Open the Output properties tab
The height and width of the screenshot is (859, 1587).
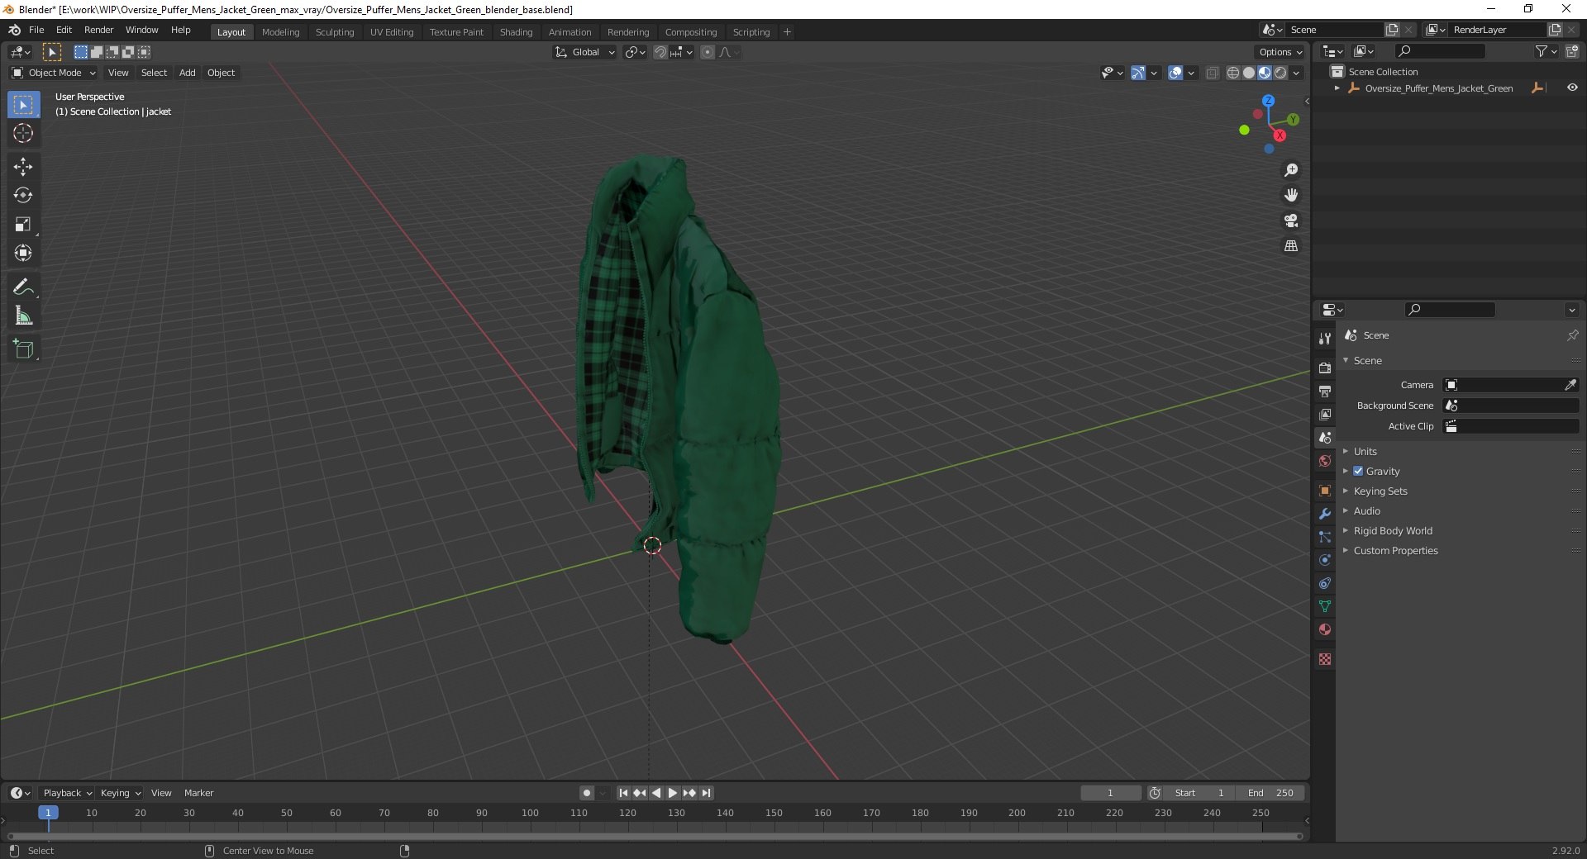point(1325,391)
